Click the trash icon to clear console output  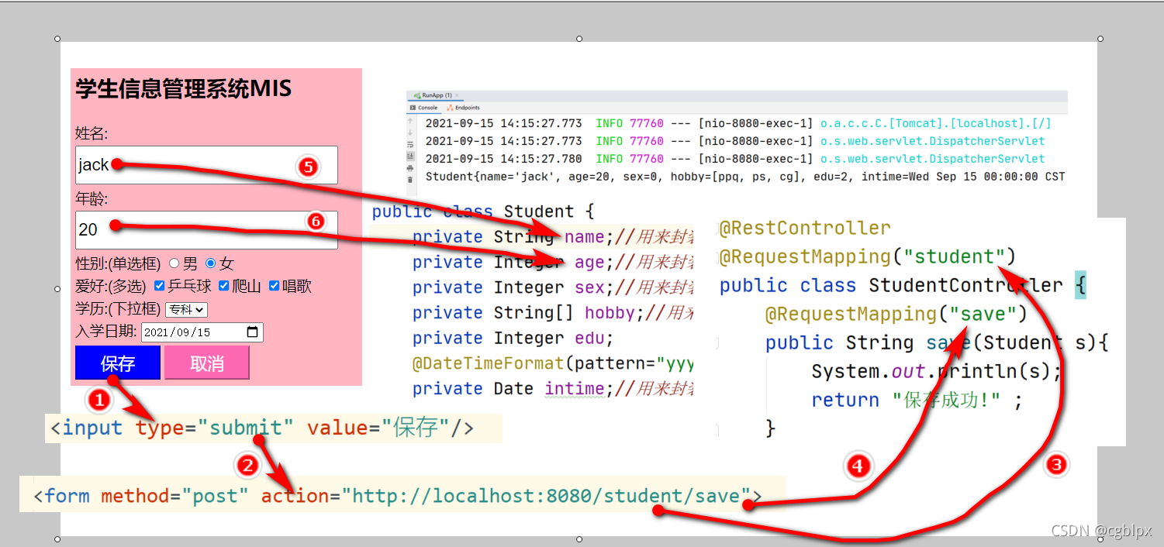pos(410,180)
